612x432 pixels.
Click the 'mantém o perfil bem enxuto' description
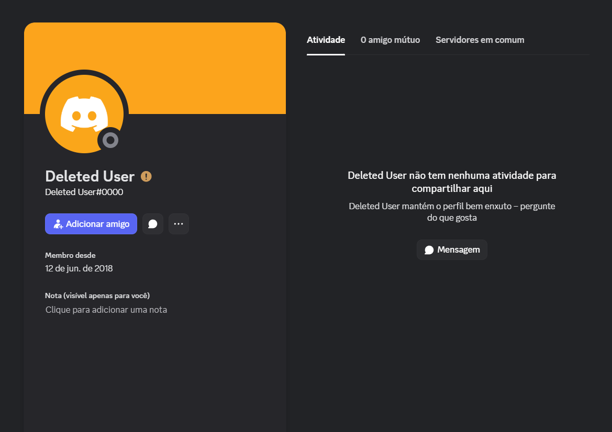(x=452, y=212)
